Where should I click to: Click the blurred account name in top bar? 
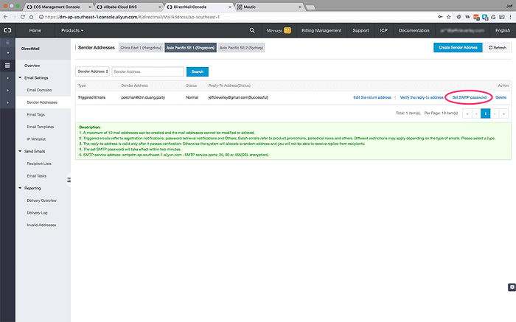462,30
